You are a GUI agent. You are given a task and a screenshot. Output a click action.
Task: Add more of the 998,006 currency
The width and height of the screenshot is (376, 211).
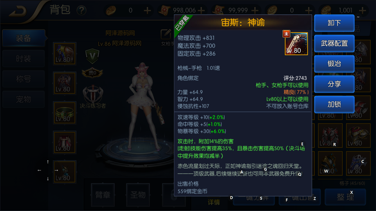[201, 10]
